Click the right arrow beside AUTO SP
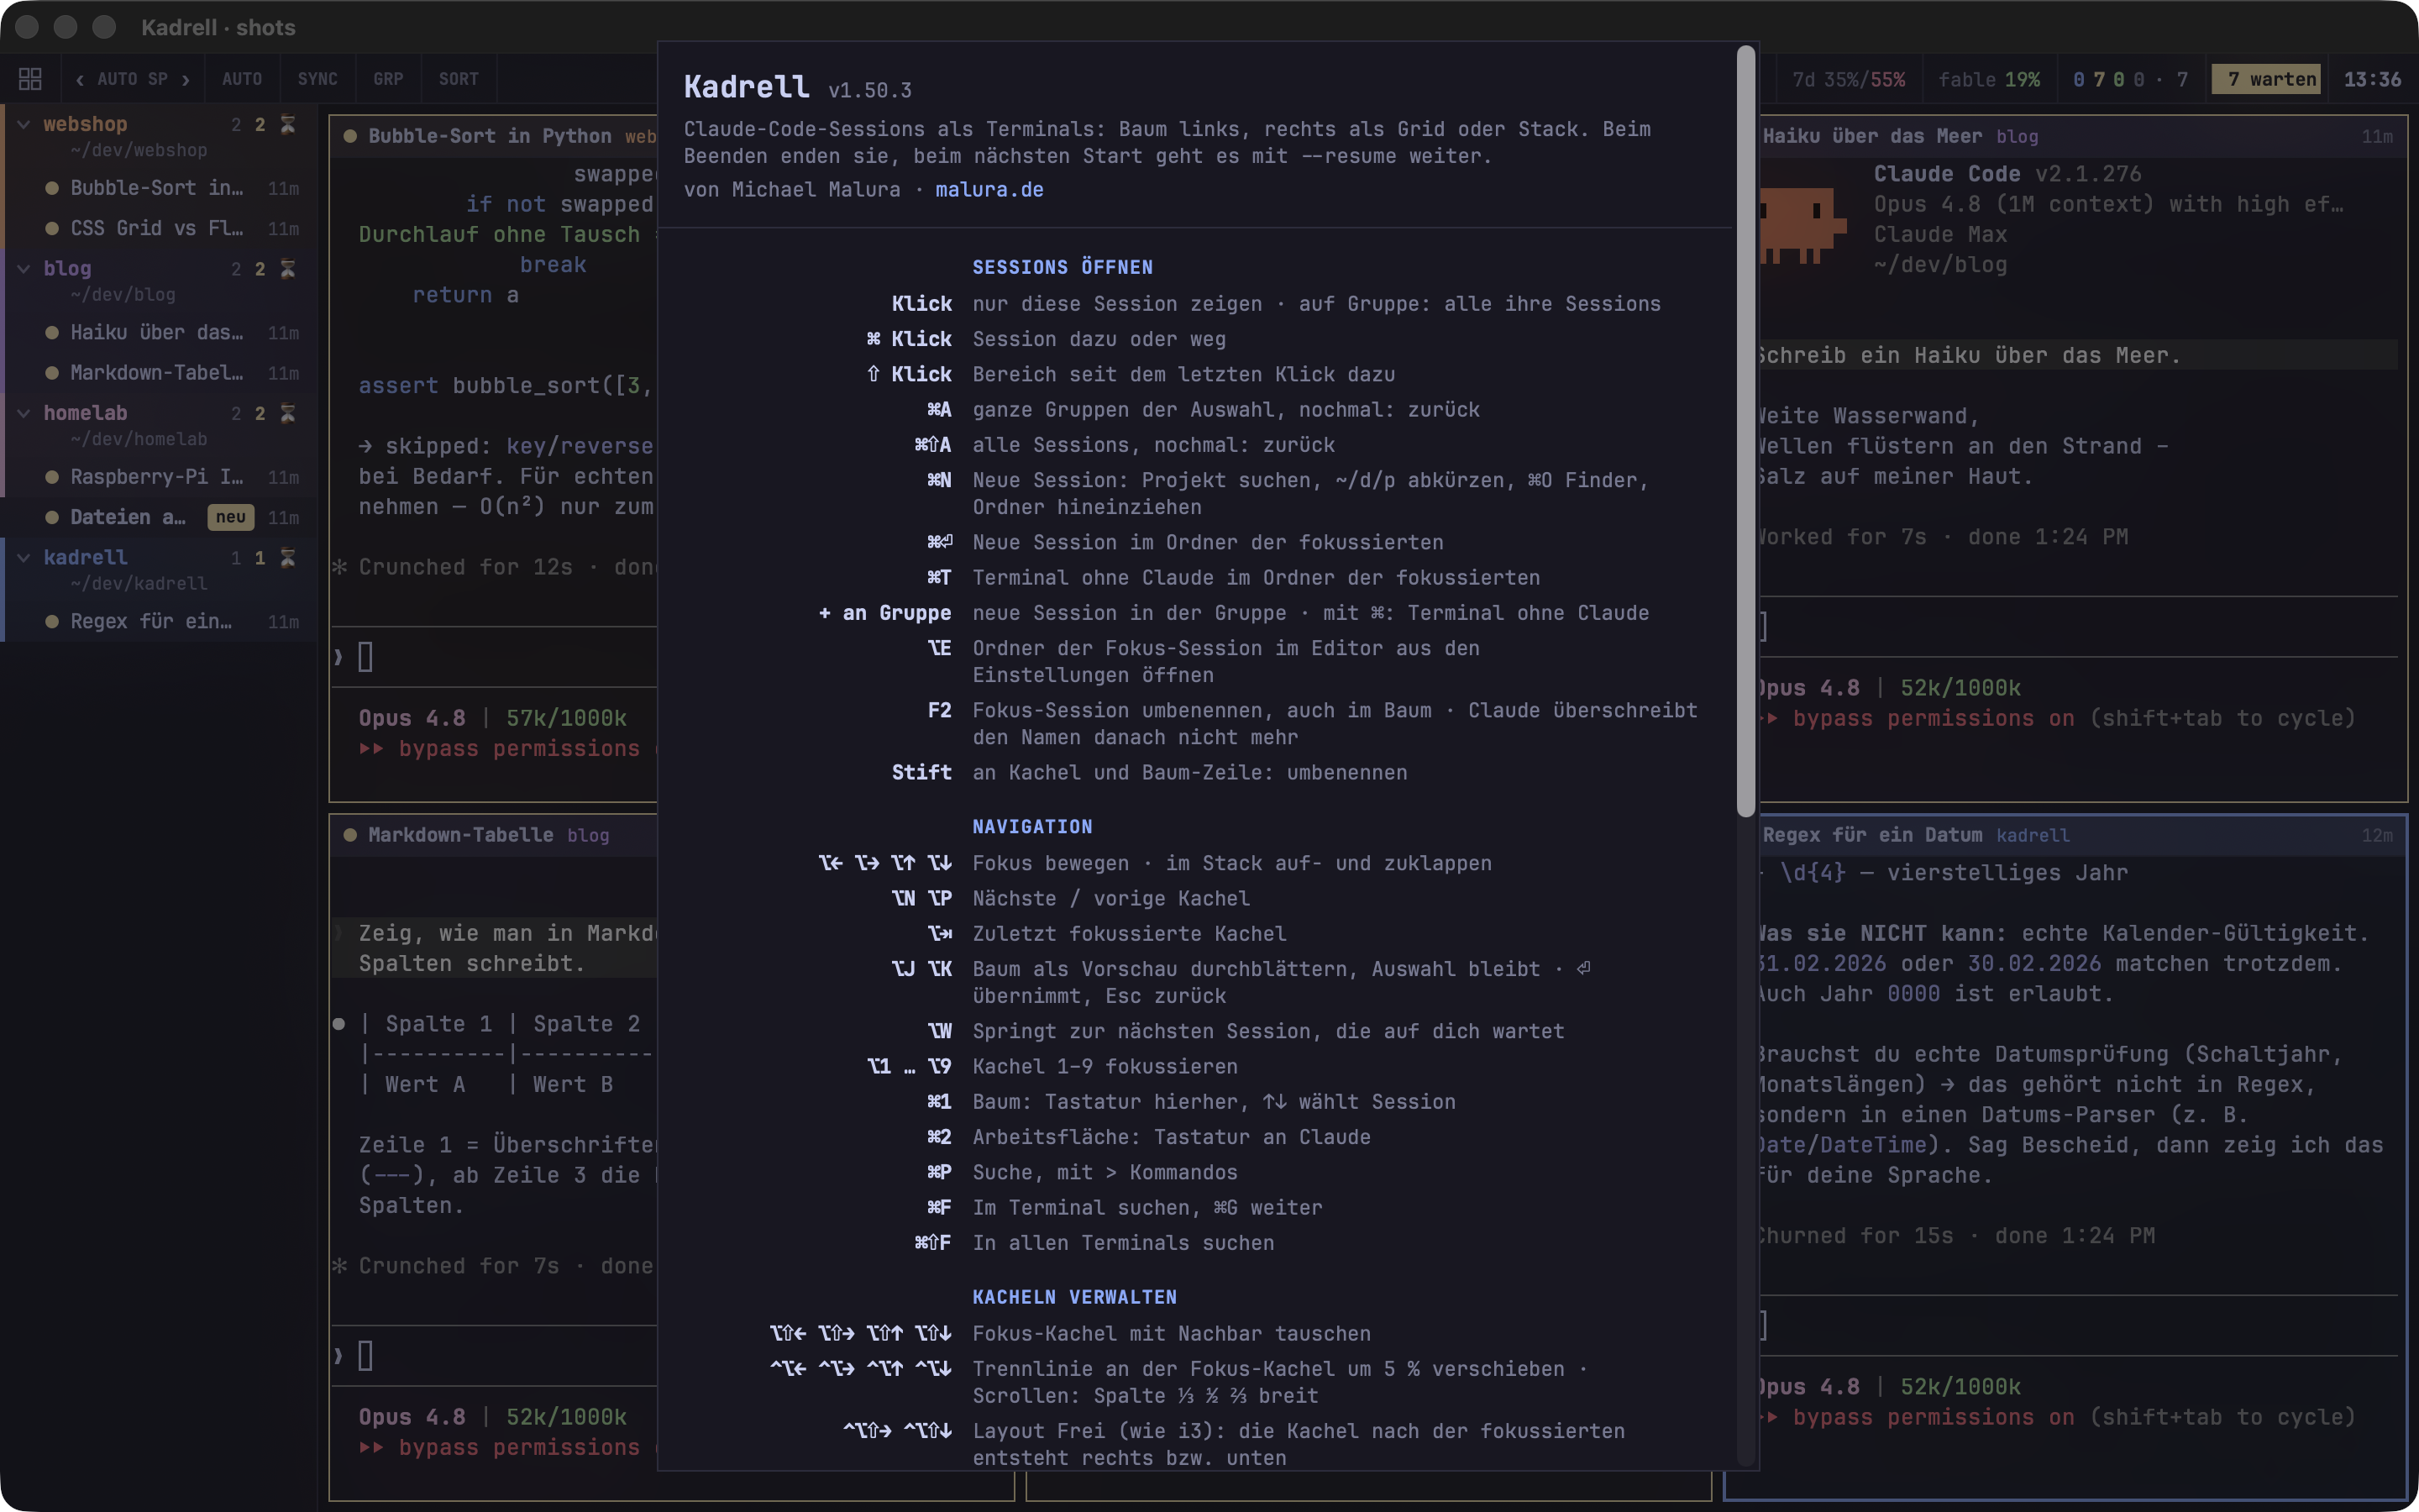Screen dimensions: 2419x1512 [186, 79]
